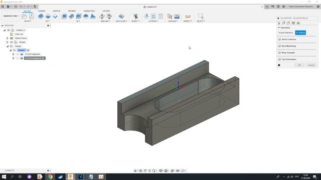
Task: Click the Multi-Axis swarf icon
Action: (121, 16)
